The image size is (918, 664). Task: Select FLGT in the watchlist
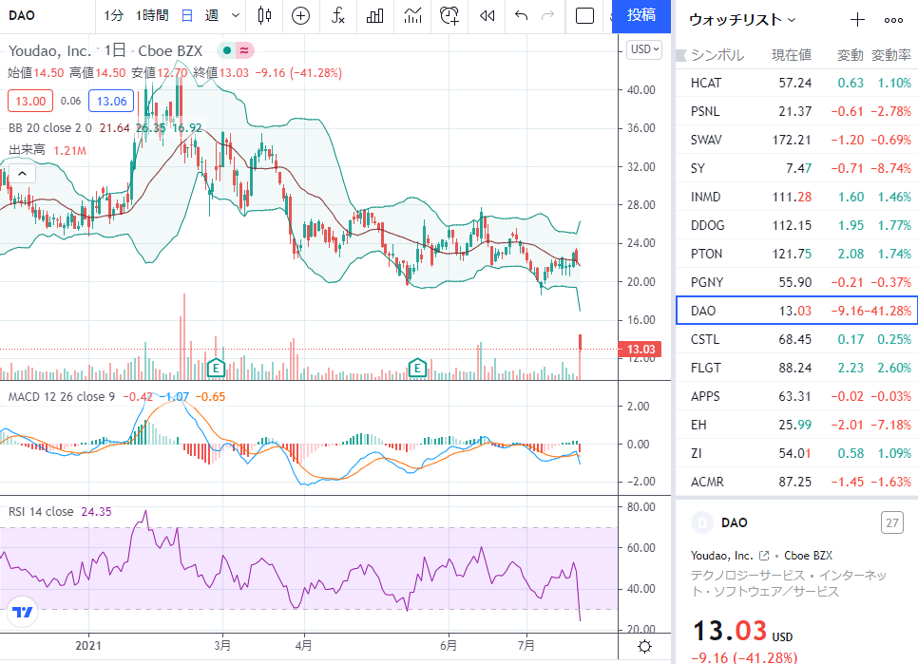[796, 368]
